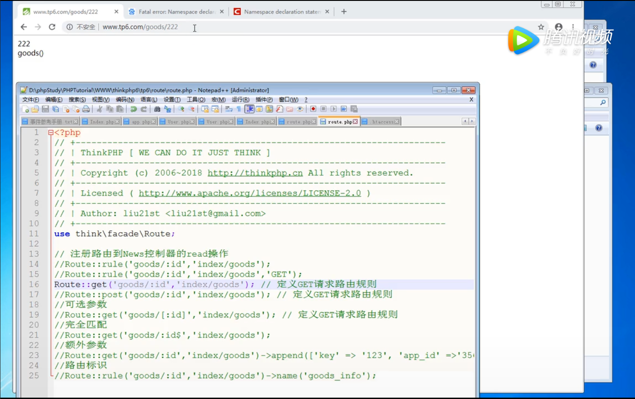Click the green Undo arrow icon
Image resolution: width=635 pixels, height=399 pixels.
[133, 109]
